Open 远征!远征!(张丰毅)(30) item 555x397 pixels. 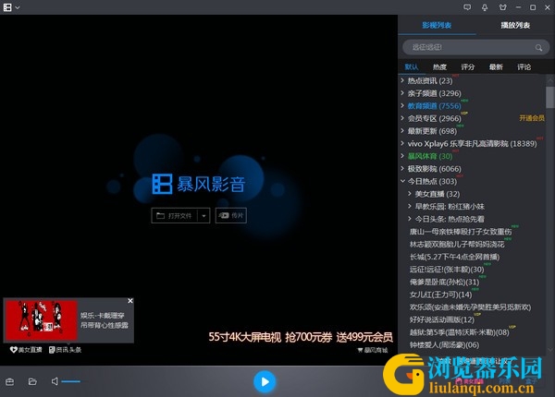(x=447, y=270)
